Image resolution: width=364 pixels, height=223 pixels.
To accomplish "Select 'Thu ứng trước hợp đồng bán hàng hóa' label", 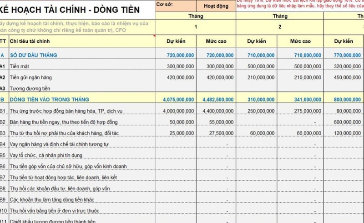I will [x=66, y=111].
